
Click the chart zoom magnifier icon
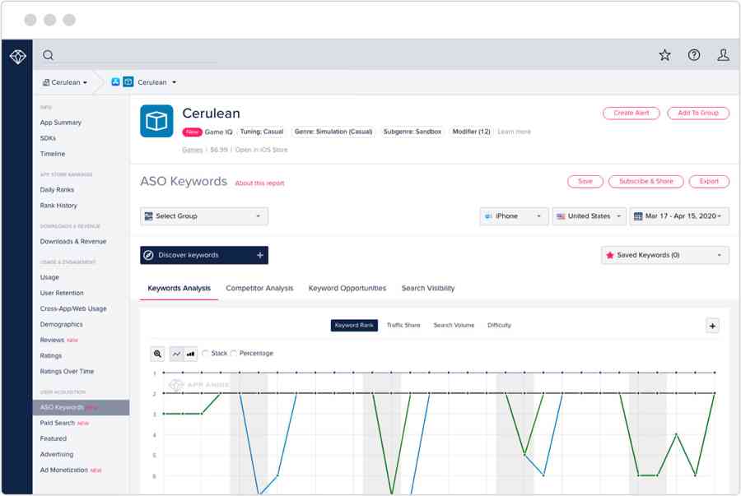[x=157, y=354]
